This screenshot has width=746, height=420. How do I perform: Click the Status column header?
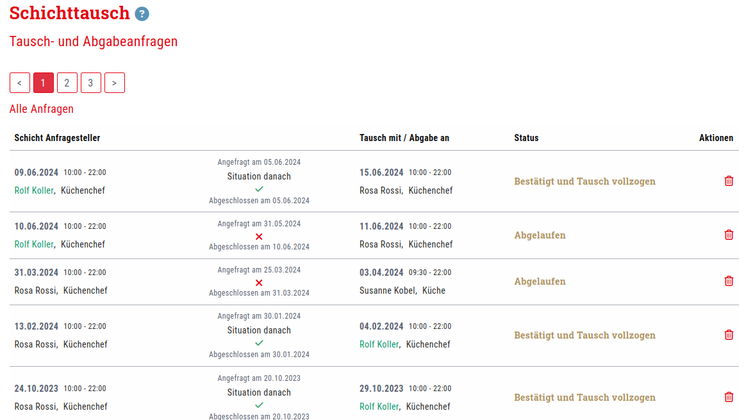click(526, 137)
